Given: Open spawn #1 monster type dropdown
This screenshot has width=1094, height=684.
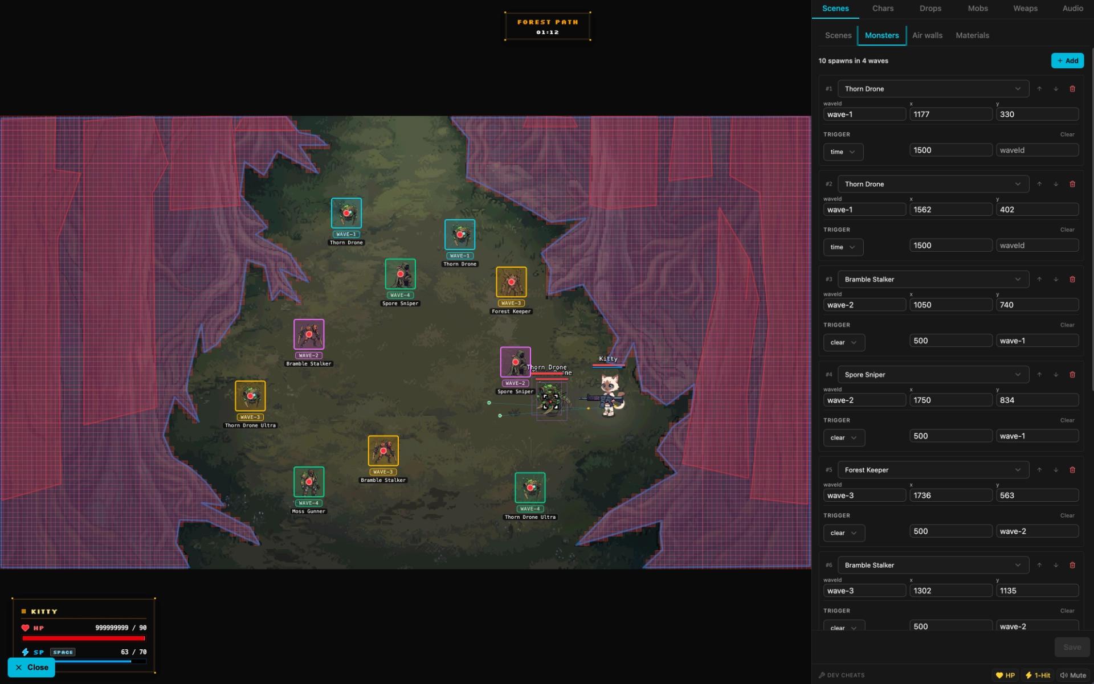Looking at the screenshot, I should (933, 89).
